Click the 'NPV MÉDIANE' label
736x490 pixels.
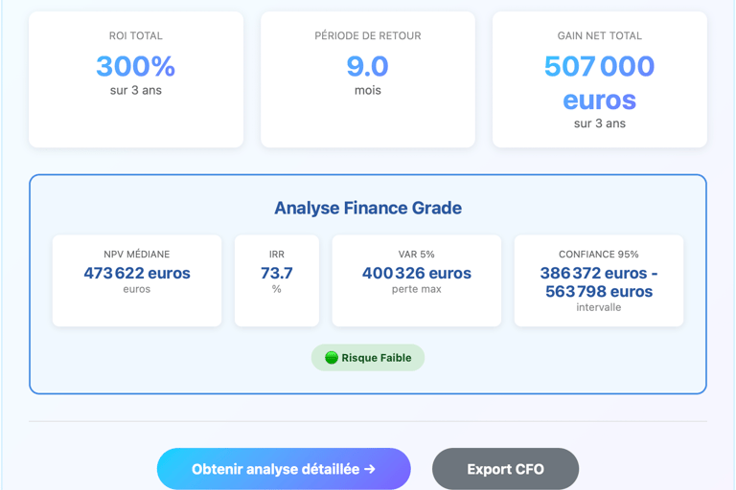coord(137,255)
